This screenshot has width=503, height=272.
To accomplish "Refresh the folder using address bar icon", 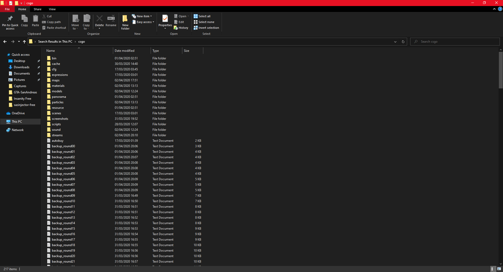I will (404, 41).
